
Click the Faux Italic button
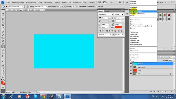tap(103, 31)
